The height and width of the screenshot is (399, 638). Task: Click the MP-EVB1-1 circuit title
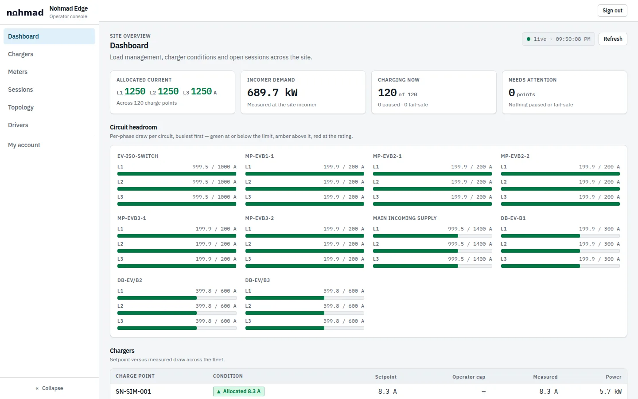pyautogui.click(x=260, y=156)
